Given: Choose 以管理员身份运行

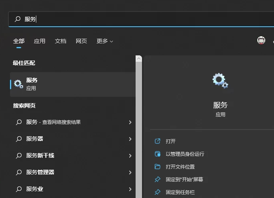Looking at the screenshot, I should 185,154.
